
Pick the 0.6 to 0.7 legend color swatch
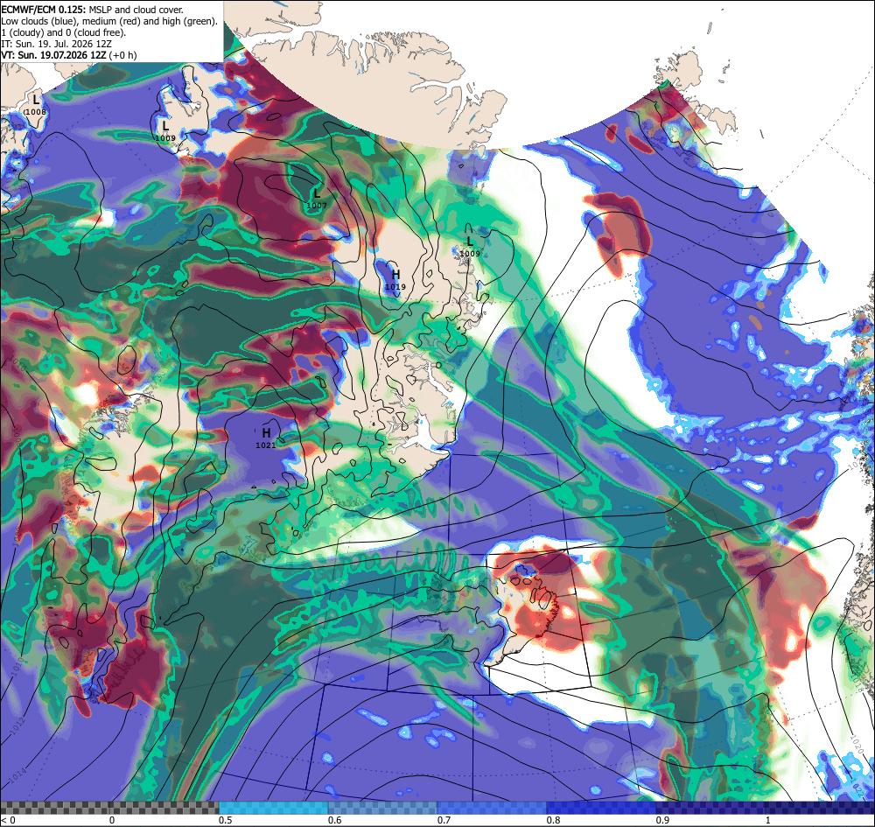coord(383,808)
